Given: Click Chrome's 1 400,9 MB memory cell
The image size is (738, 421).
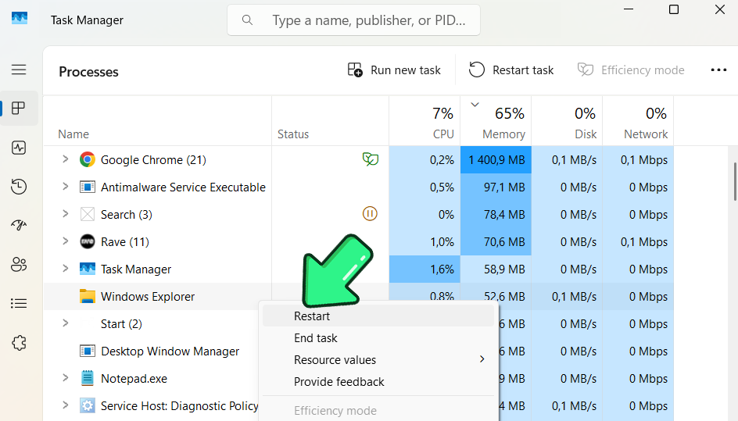Looking at the screenshot, I should click(x=496, y=160).
